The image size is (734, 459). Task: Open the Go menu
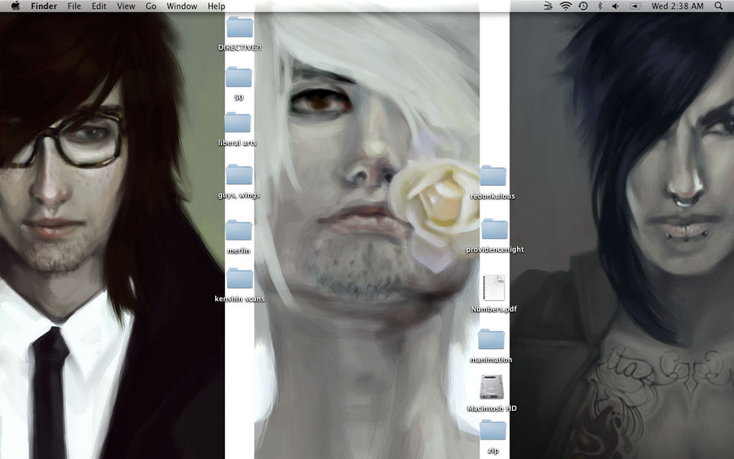[x=151, y=6]
